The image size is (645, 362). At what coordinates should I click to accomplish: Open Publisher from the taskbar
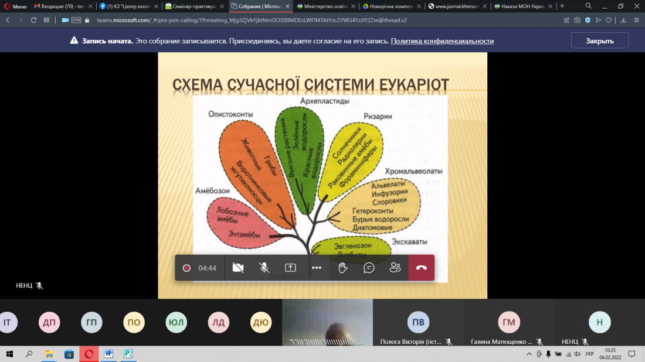pos(128,354)
